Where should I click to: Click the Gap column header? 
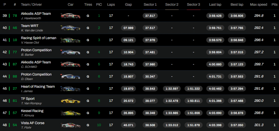pyautogui.click(x=128, y=5)
